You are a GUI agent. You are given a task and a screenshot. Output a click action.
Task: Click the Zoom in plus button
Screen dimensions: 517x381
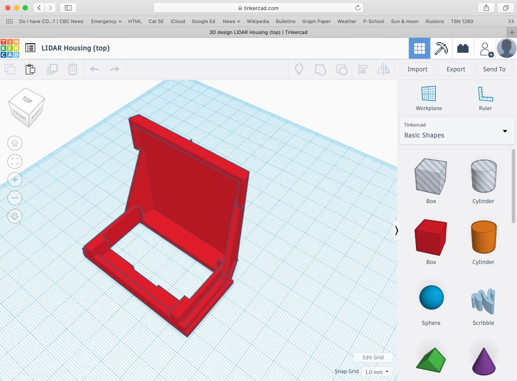(15, 180)
